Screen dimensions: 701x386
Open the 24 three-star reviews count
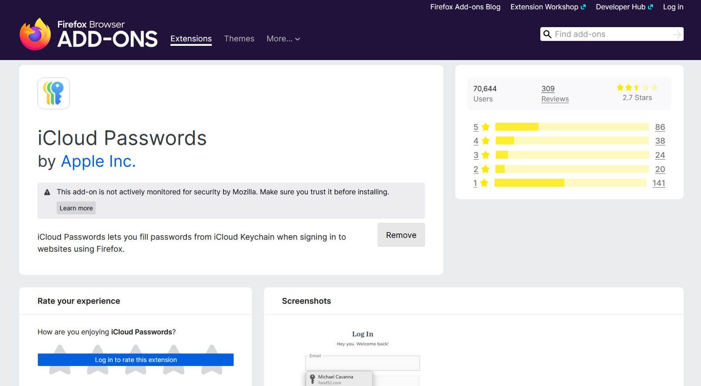tap(660, 155)
